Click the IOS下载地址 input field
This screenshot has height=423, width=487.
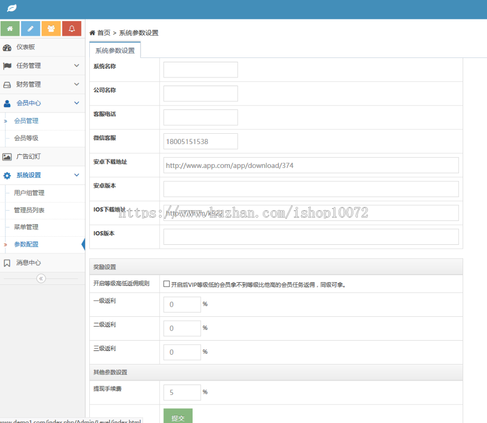click(311, 213)
